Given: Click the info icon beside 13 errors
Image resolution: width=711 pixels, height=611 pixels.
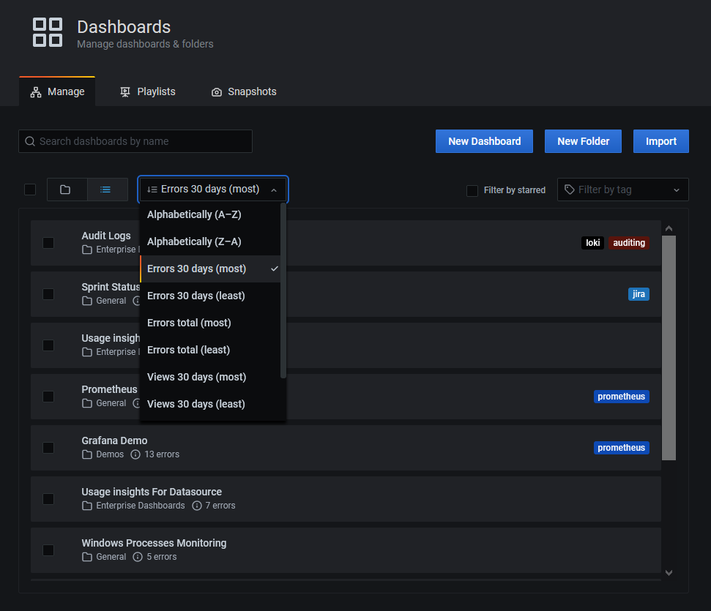Looking at the screenshot, I should point(135,454).
